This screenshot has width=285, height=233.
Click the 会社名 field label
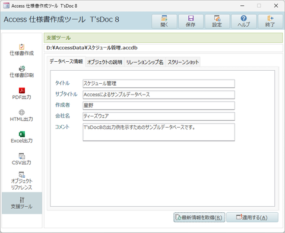(x=62, y=116)
